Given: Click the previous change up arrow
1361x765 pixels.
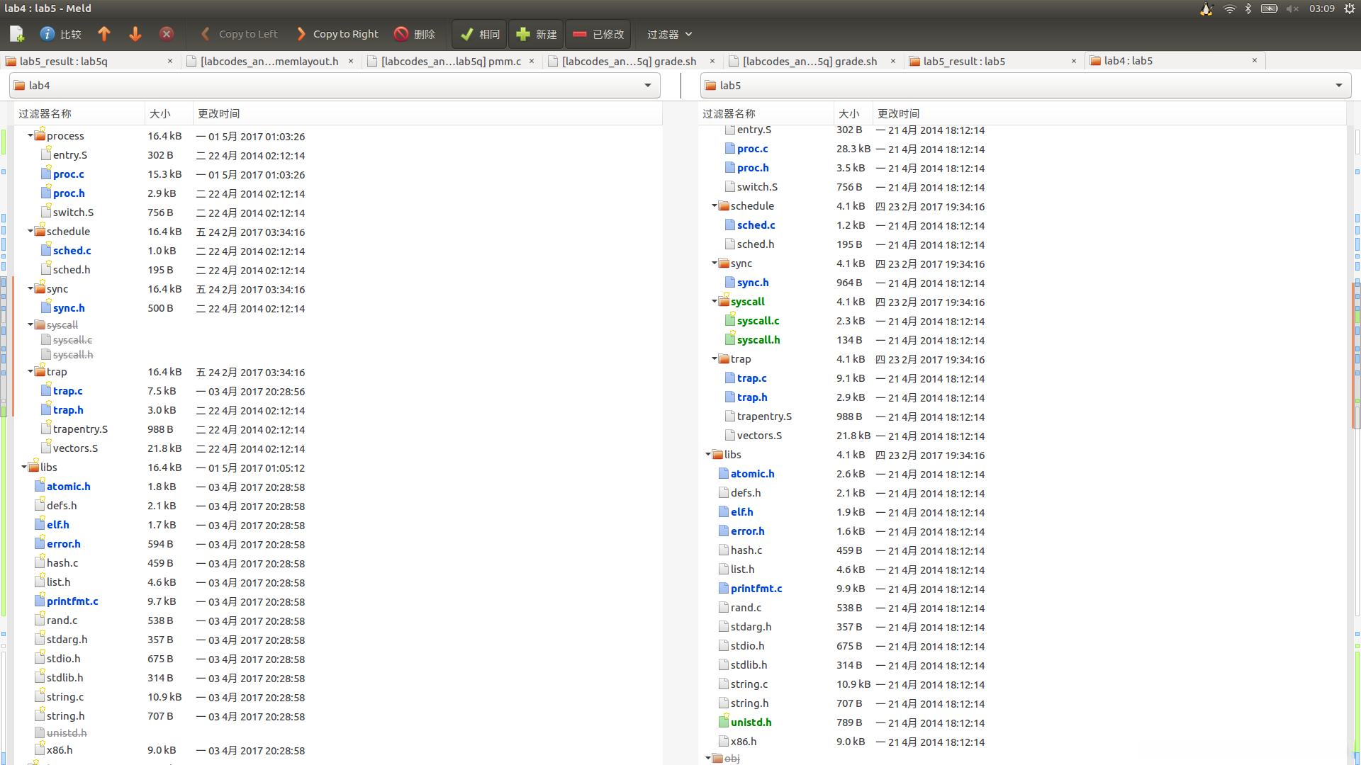Looking at the screenshot, I should click(x=104, y=34).
